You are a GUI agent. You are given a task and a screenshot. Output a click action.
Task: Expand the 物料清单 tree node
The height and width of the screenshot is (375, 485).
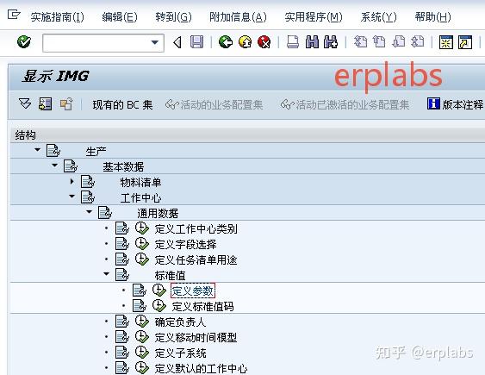[x=72, y=181]
